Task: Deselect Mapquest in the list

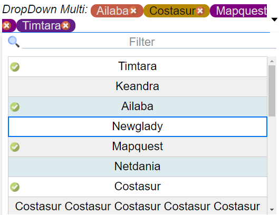Action: pyautogui.click(x=138, y=146)
